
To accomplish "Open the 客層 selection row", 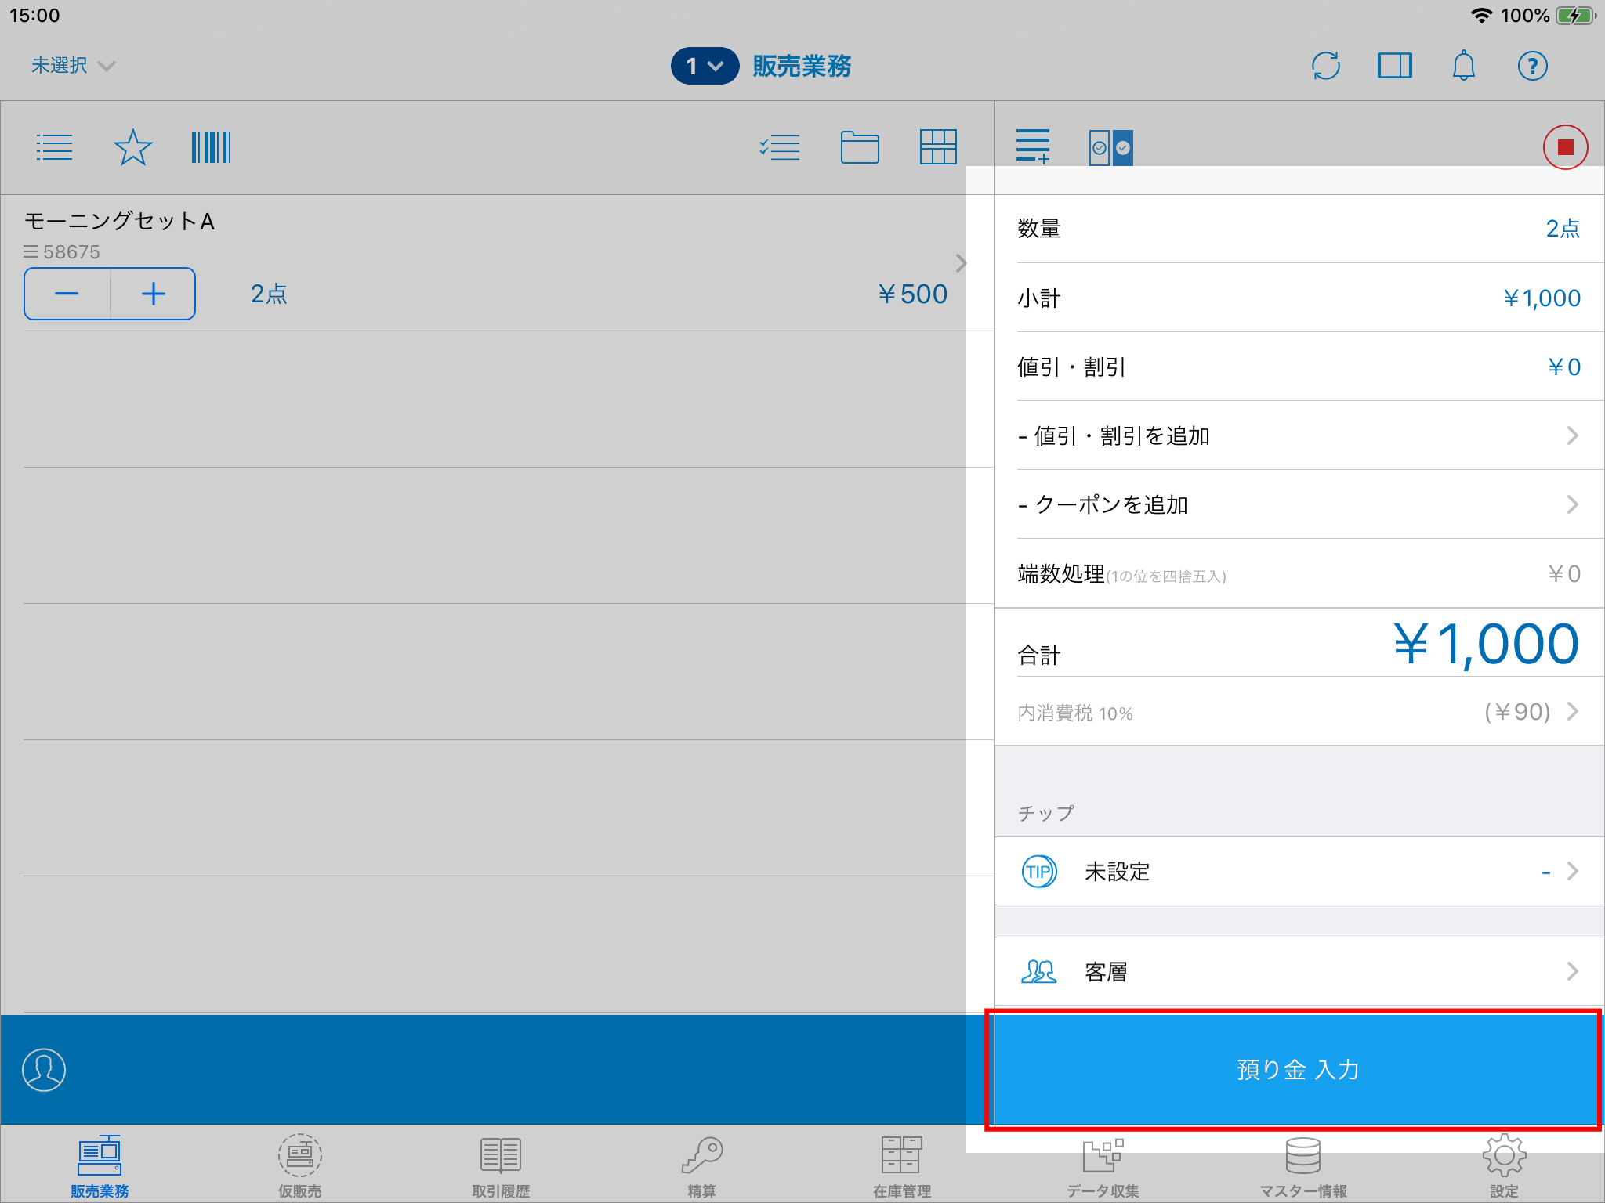I will (1298, 972).
